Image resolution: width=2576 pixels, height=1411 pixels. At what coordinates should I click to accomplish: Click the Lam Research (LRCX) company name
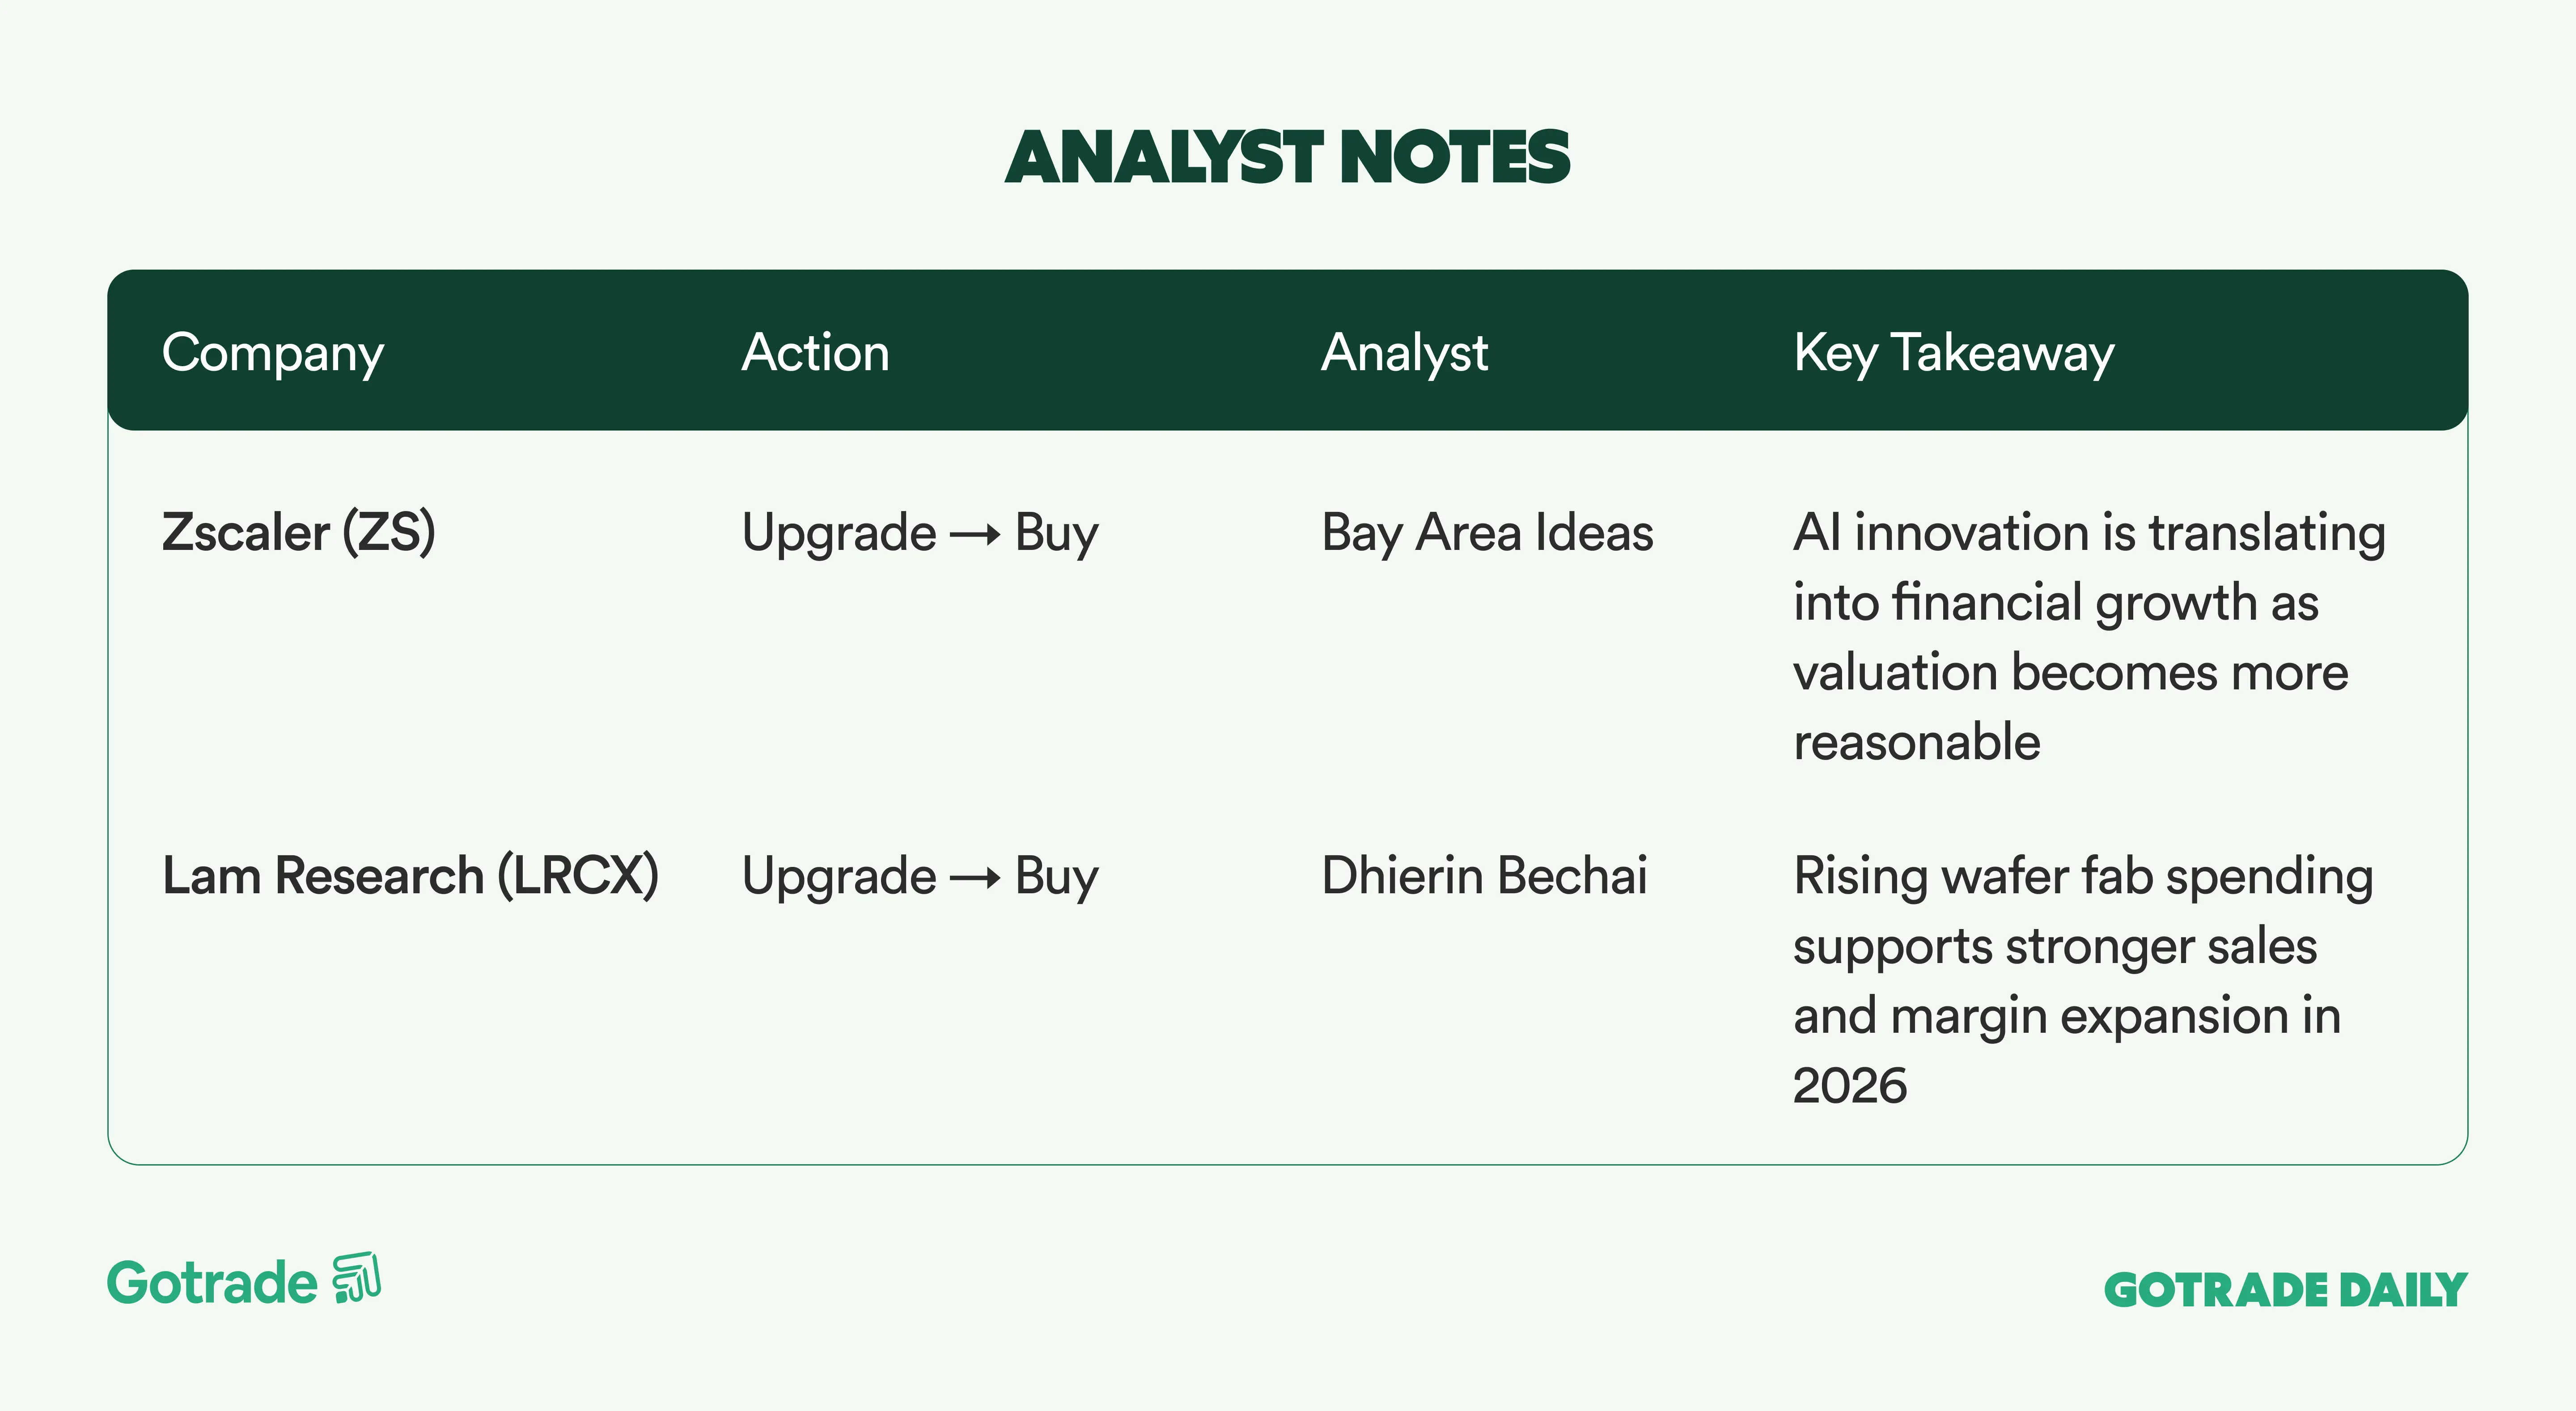pos(410,876)
